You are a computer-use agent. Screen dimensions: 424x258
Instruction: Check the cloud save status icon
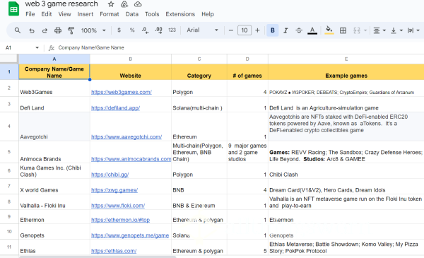(x=138, y=4)
